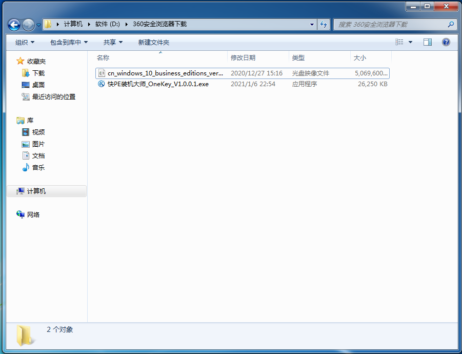Click the date 2021/1/6 22:54
Viewport: 462px width, 354px height.
point(253,84)
